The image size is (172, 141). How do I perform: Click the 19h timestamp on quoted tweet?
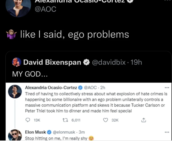pyautogui.click(x=136, y=63)
